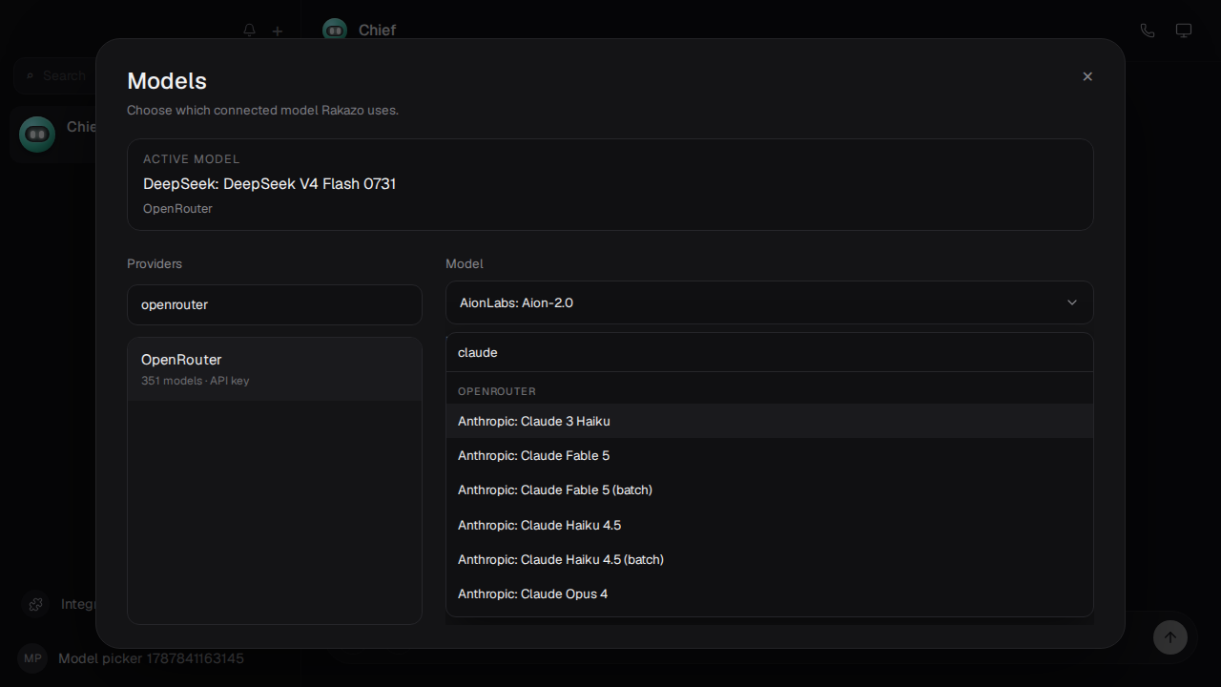Screen dimensions: 1221x687
Task: Click the Providers label
Action: click(155, 263)
